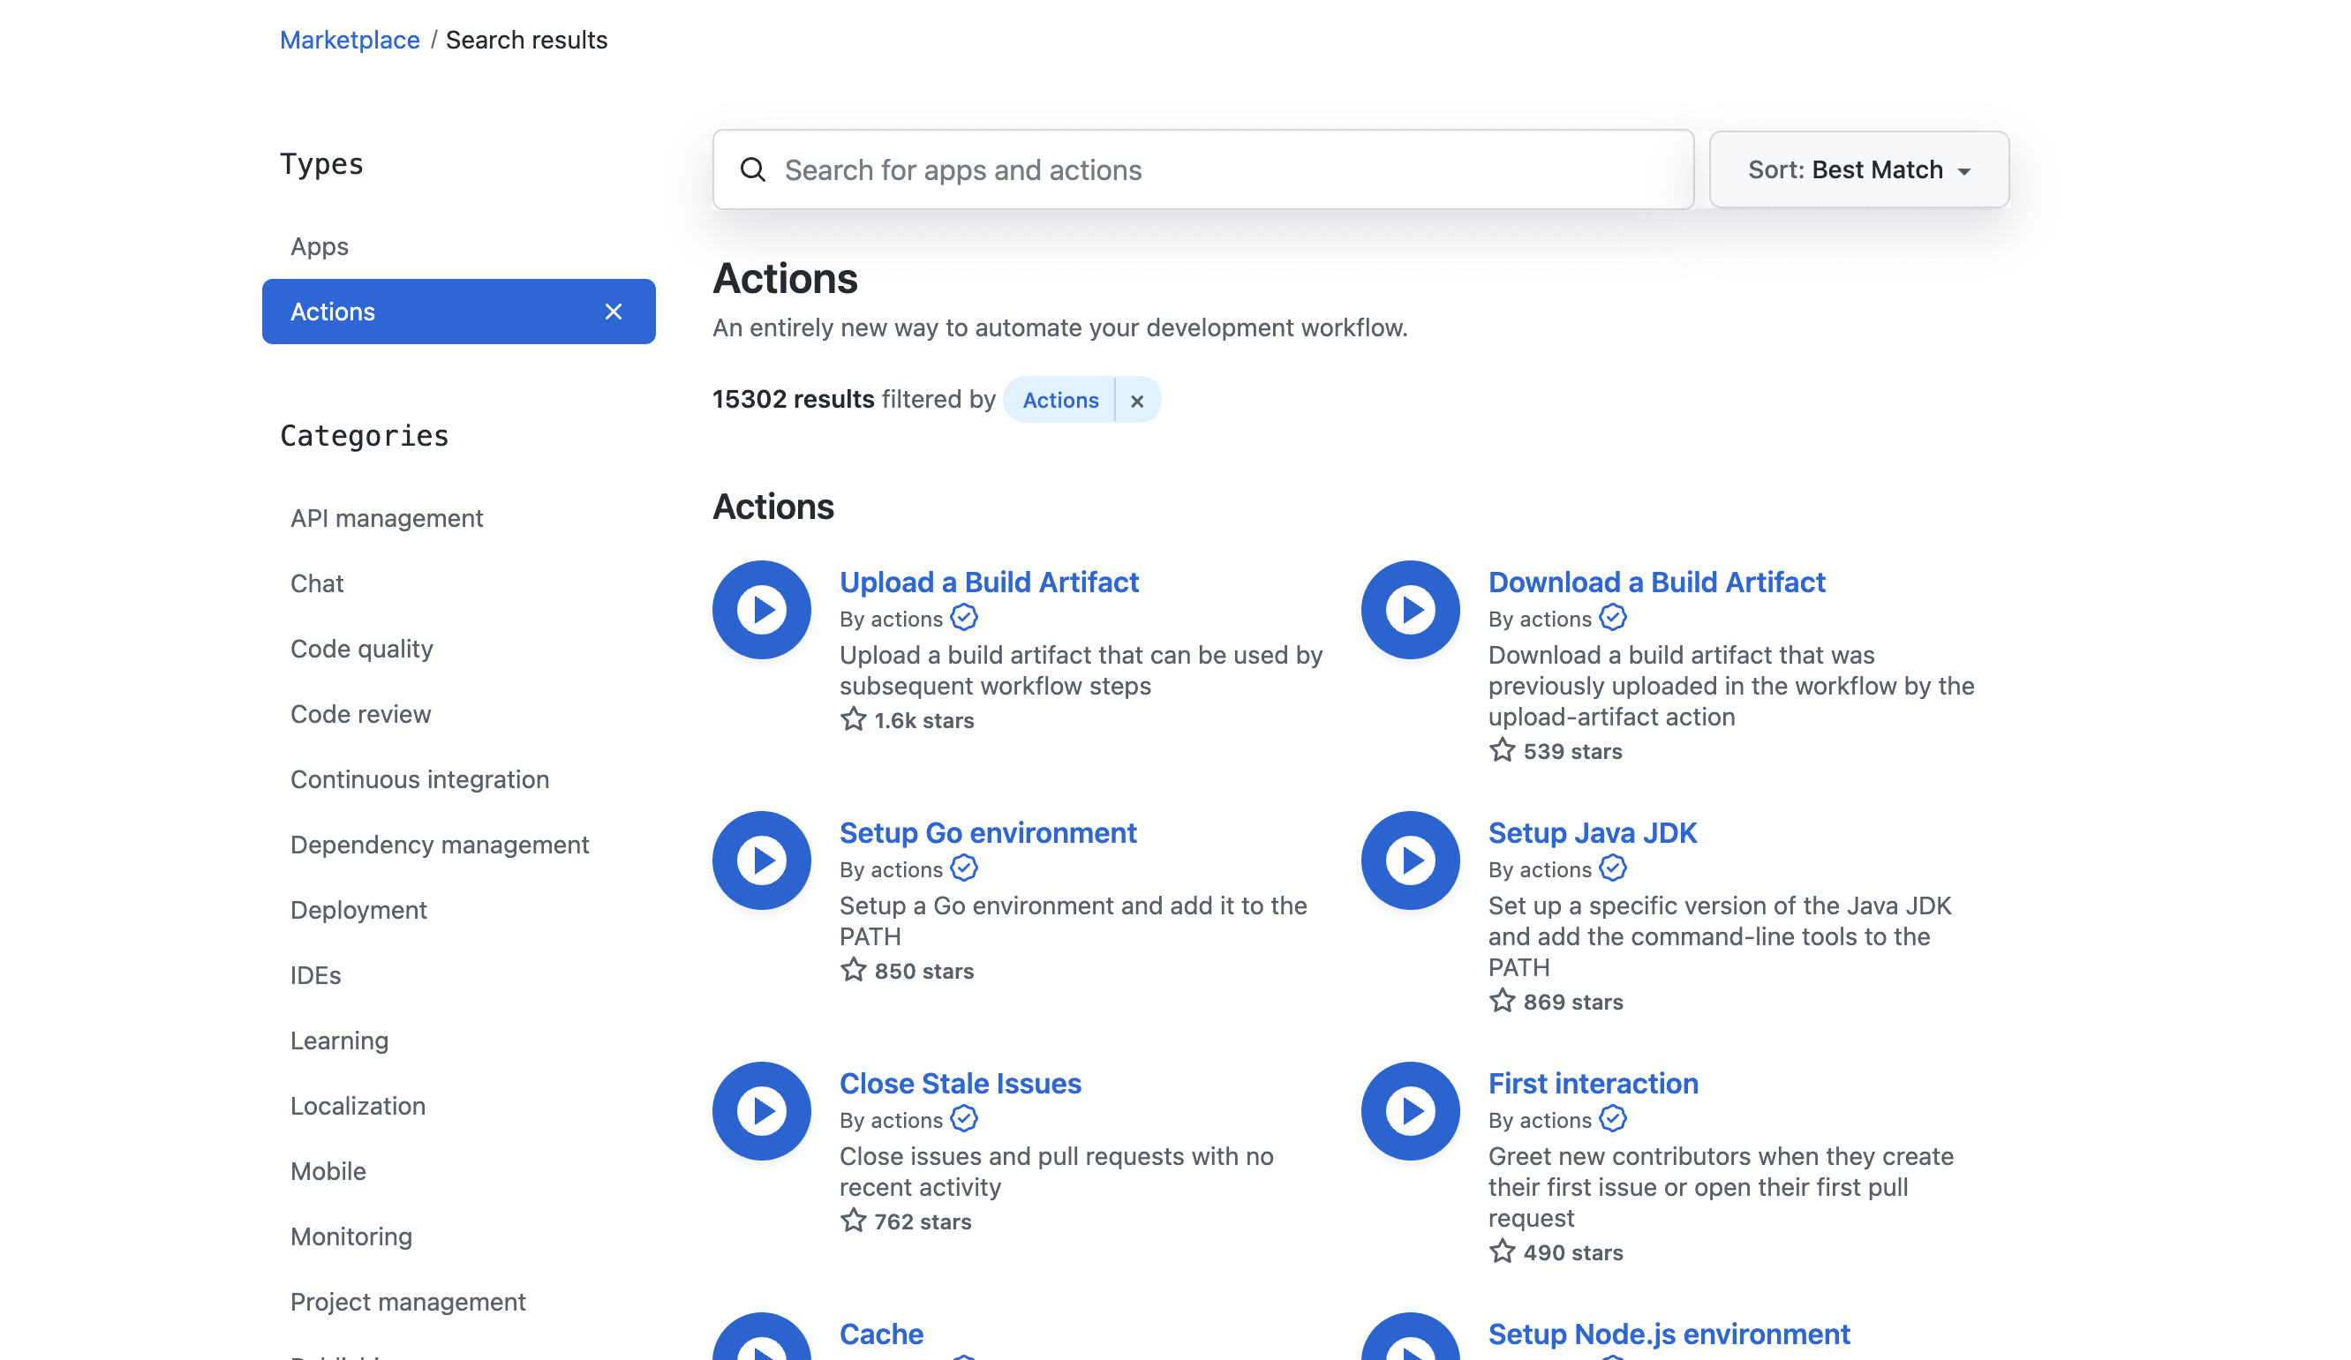The image size is (2351, 1360).
Task: Click the First interaction play icon
Action: coord(1410,1111)
